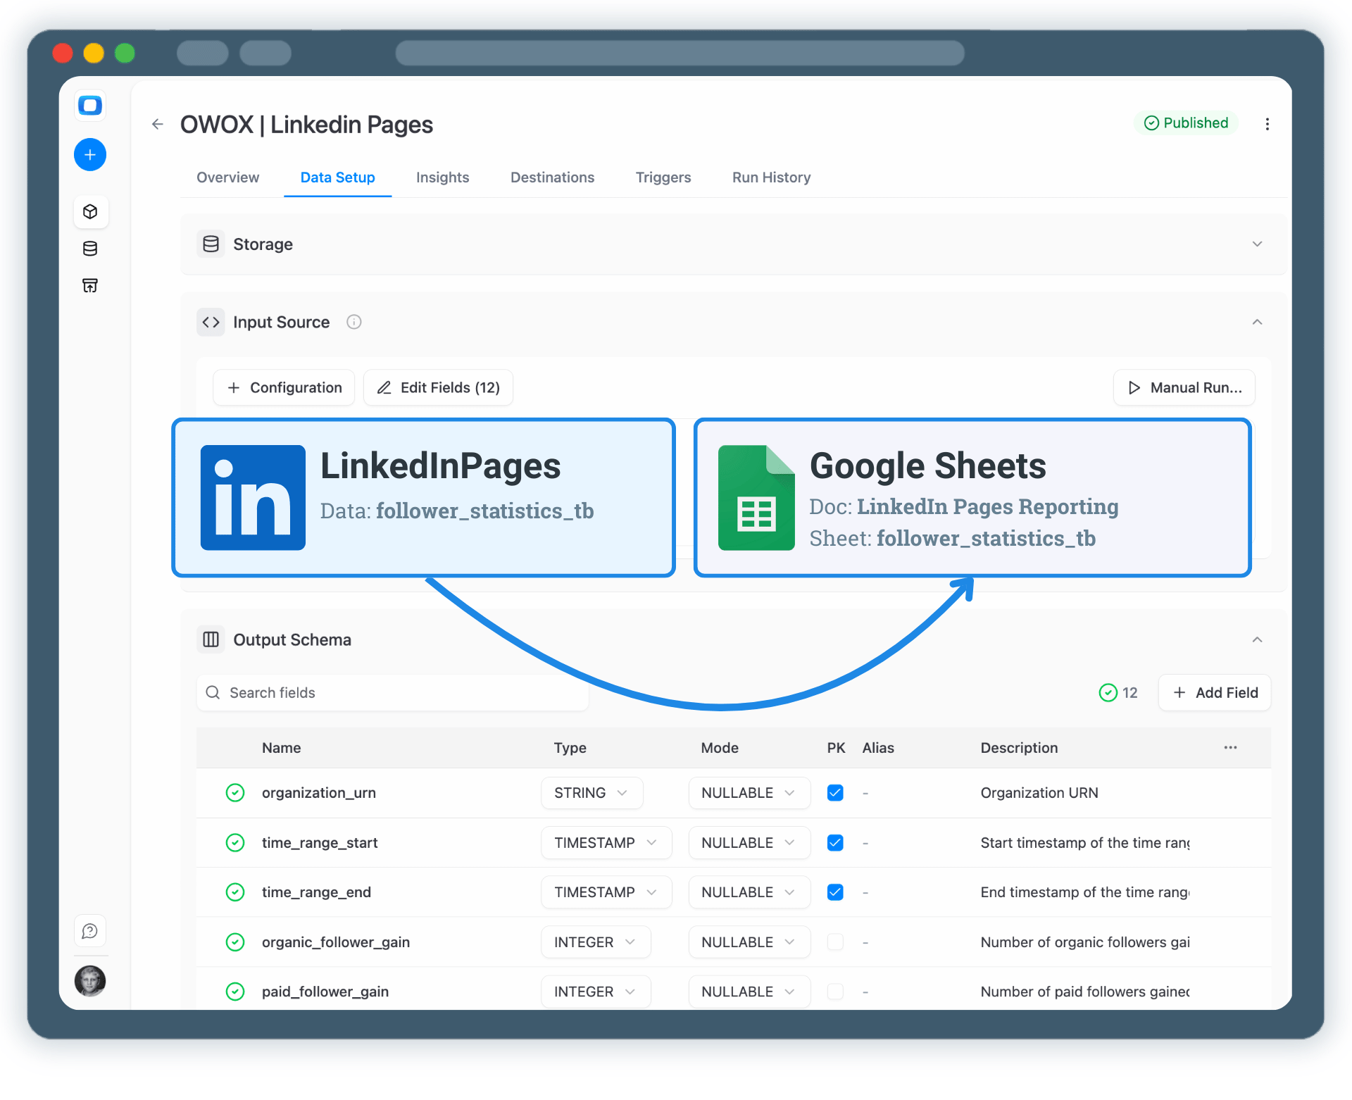Open the NULLABLE mode dropdown for paid_follower_gain
The height and width of the screenshot is (1100, 1352).
coord(749,992)
